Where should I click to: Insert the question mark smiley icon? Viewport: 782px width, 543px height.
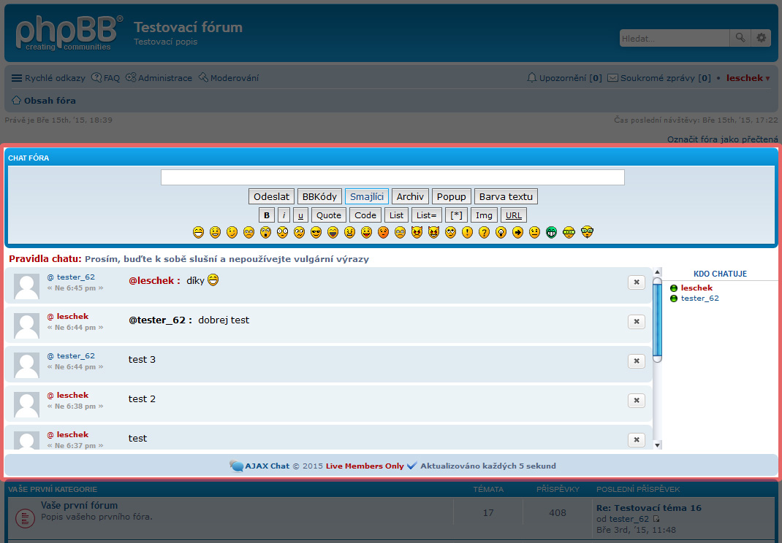[484, 232]
